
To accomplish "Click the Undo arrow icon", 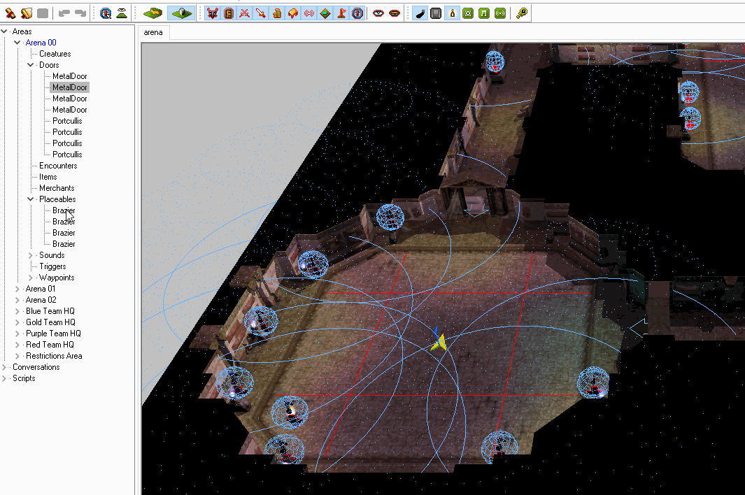I will (64, 13).
